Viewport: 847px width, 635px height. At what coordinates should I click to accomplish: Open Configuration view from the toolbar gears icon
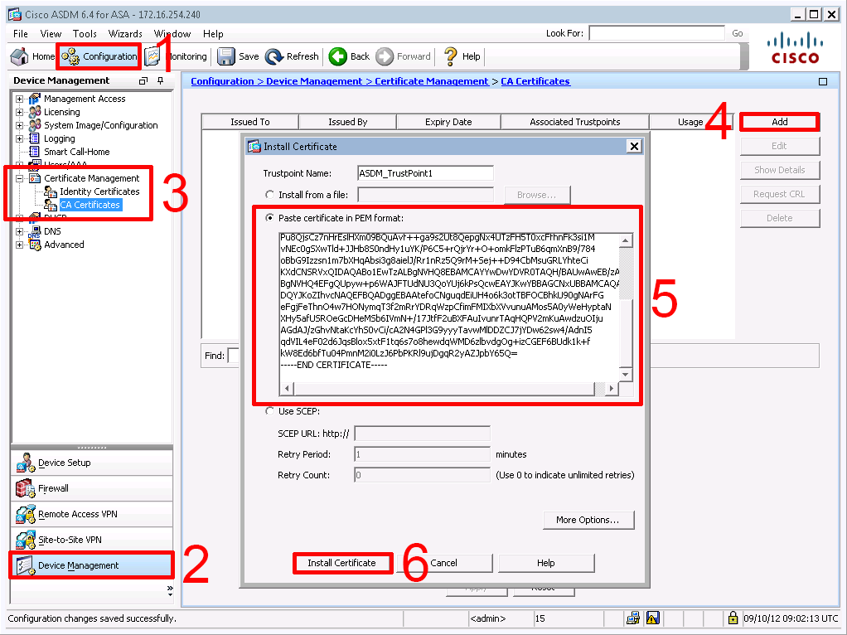pyautogui.click(x=70, y=56)
